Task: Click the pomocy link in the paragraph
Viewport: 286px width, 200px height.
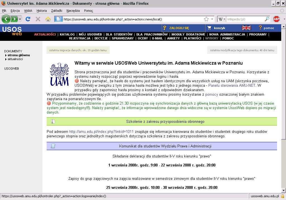Action: click(212, 95)
